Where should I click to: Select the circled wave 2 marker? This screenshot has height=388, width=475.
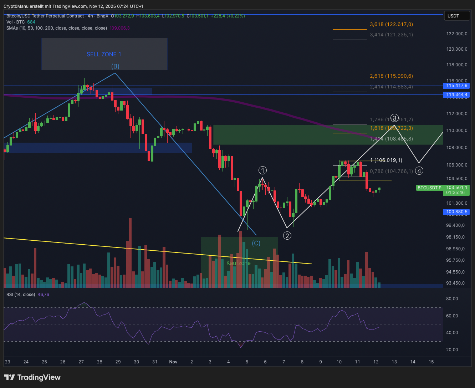(287, 235)
